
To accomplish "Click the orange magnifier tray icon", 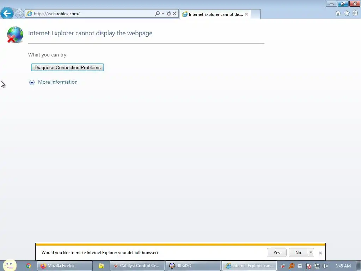I will pos(292,266).
